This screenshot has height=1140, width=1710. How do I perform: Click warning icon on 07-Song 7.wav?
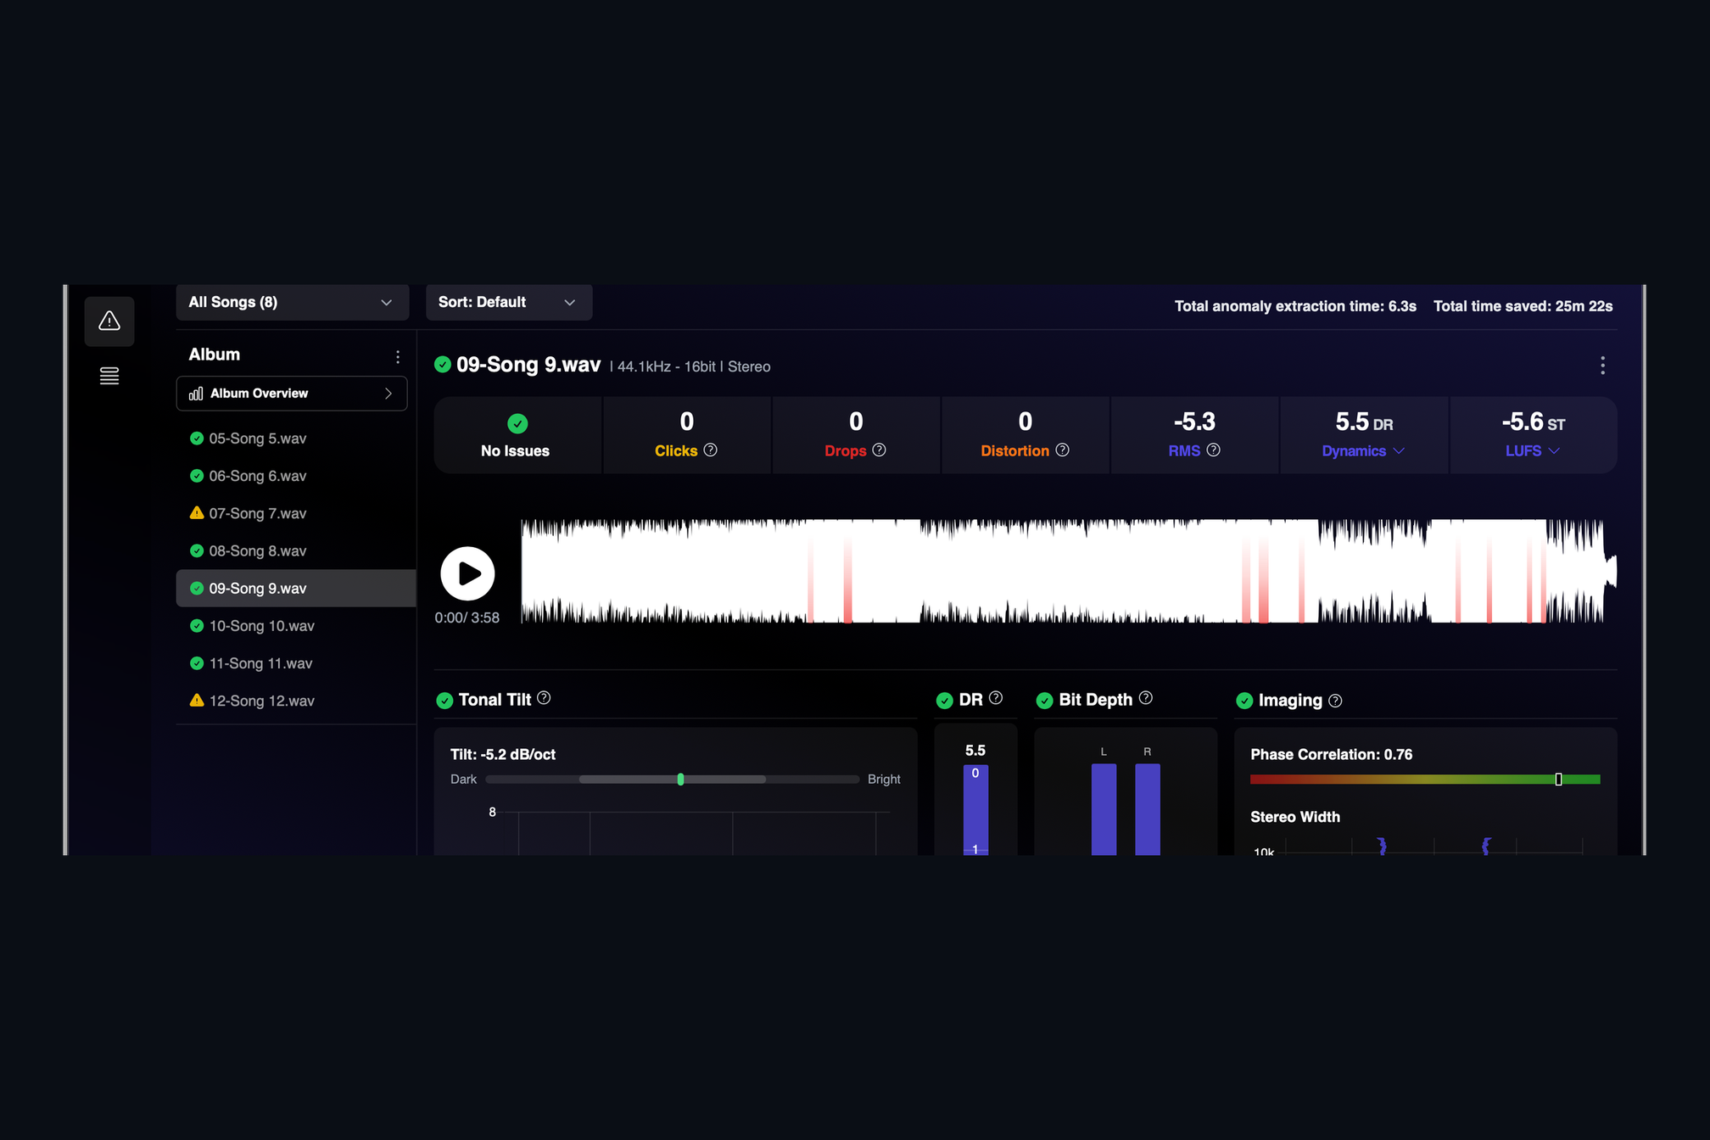pos(197,513)
